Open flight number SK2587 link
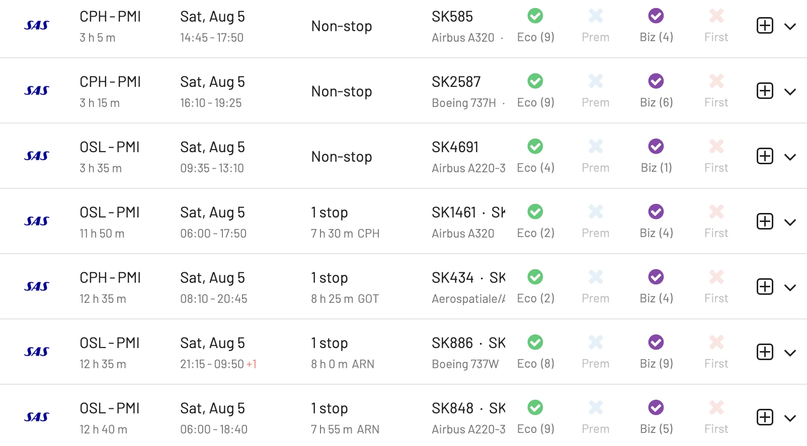Image resolution: width=807 pixels, height=446 pixels. pyautogui.click(x=456, y=82)
